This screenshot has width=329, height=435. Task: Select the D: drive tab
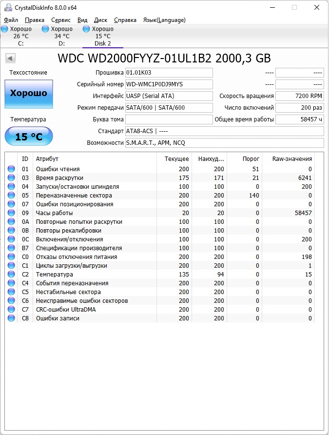click(61, 36)
